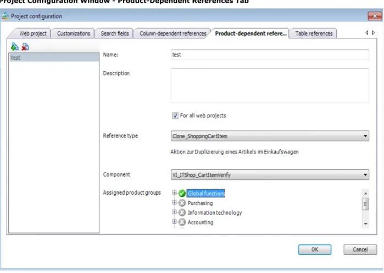This screenshot has height=273, width=384.
Task: Select Purchasing product group
Action: (200, 203)
